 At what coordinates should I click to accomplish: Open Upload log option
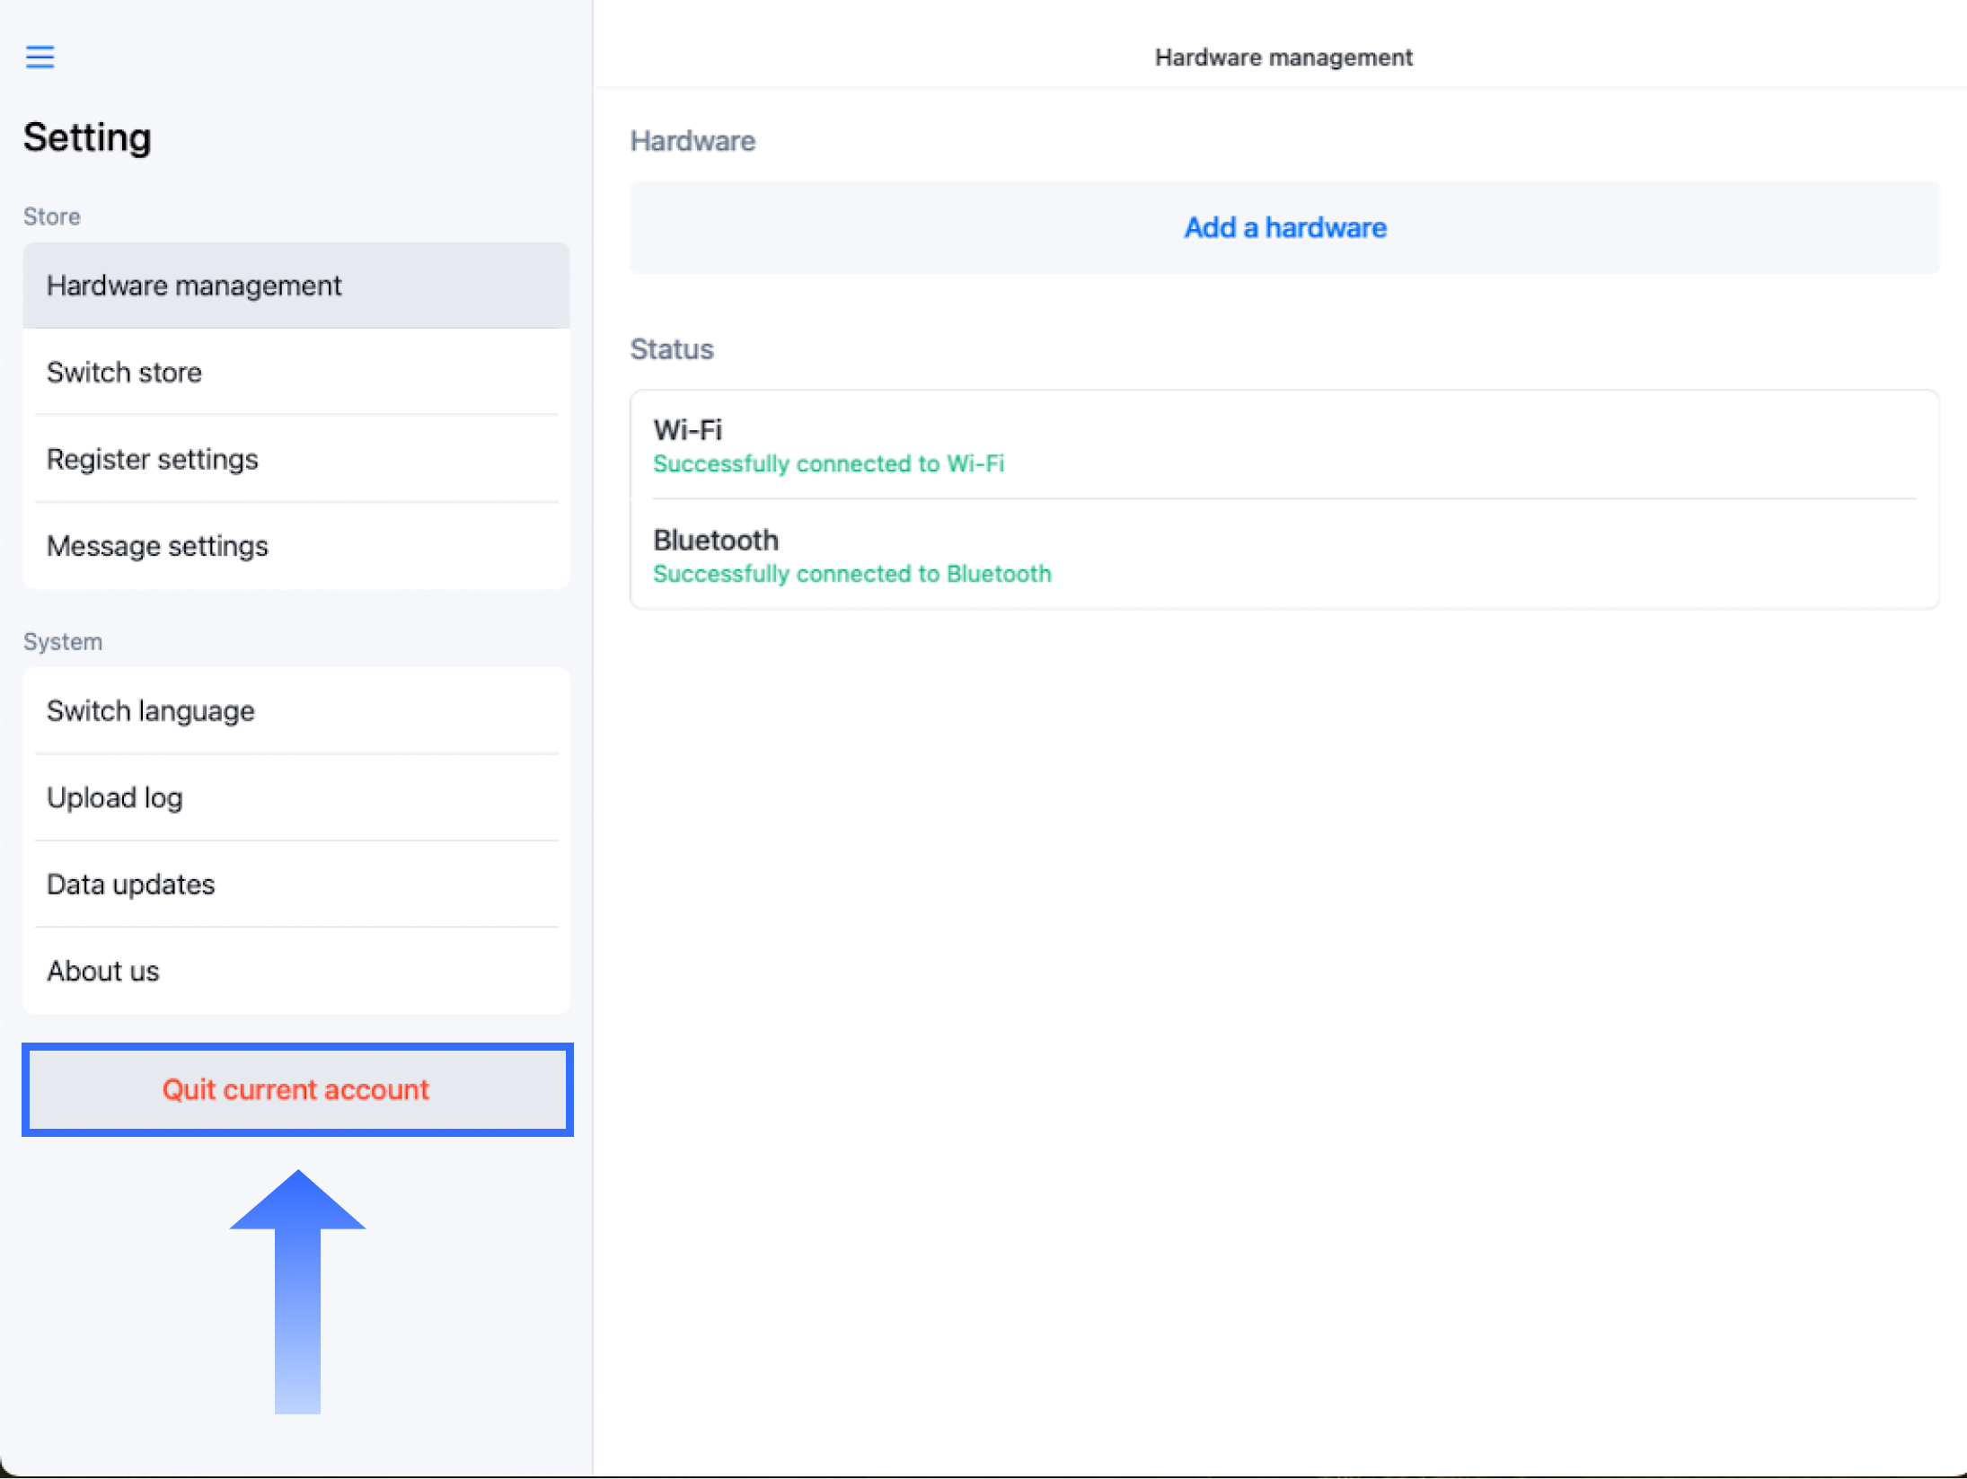295,797
